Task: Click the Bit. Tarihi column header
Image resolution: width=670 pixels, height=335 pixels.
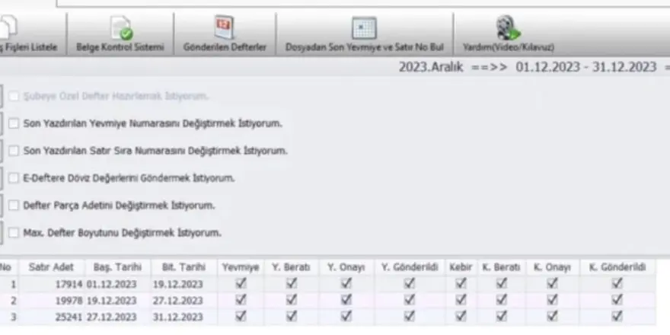Action: click(x=183, y=267)
